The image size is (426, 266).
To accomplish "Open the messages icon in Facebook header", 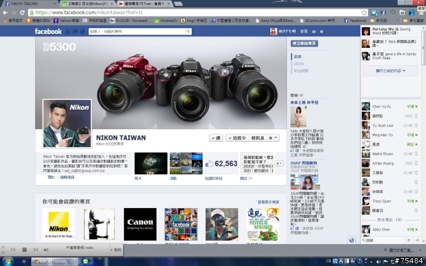I will point(75,31).
